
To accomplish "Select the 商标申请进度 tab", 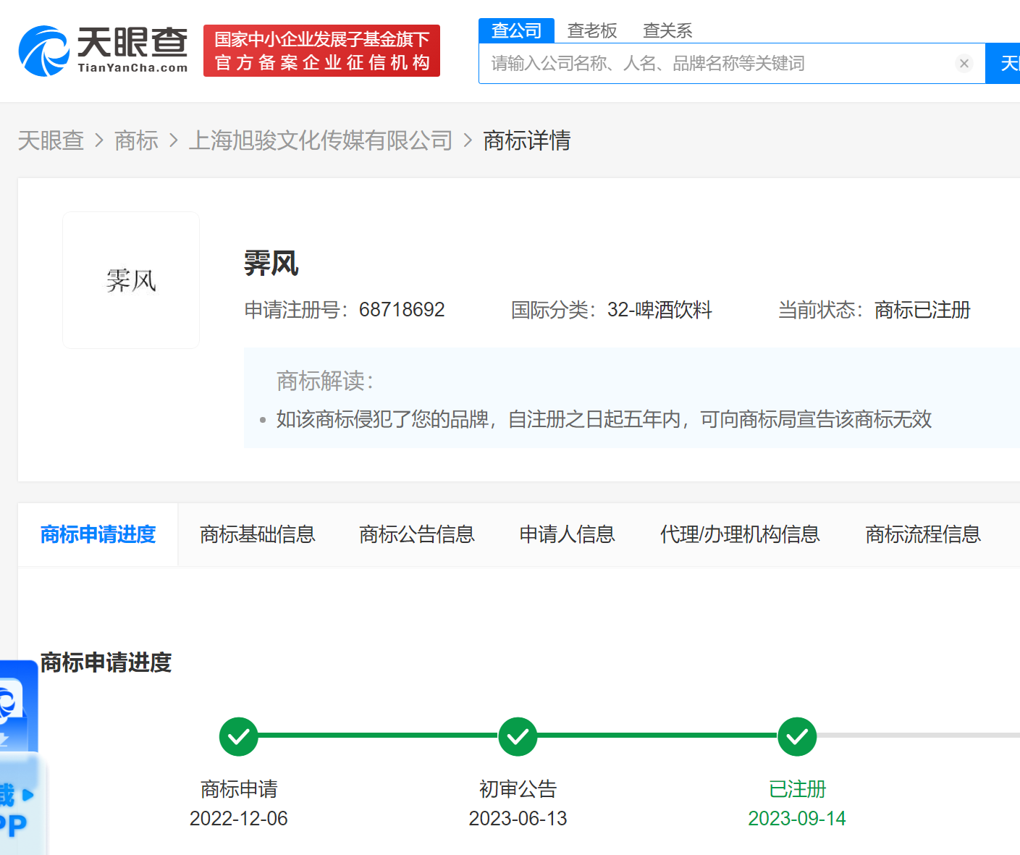I will click(98, 534).
